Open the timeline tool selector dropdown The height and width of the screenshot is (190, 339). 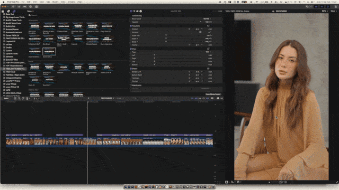pos(35,99)
